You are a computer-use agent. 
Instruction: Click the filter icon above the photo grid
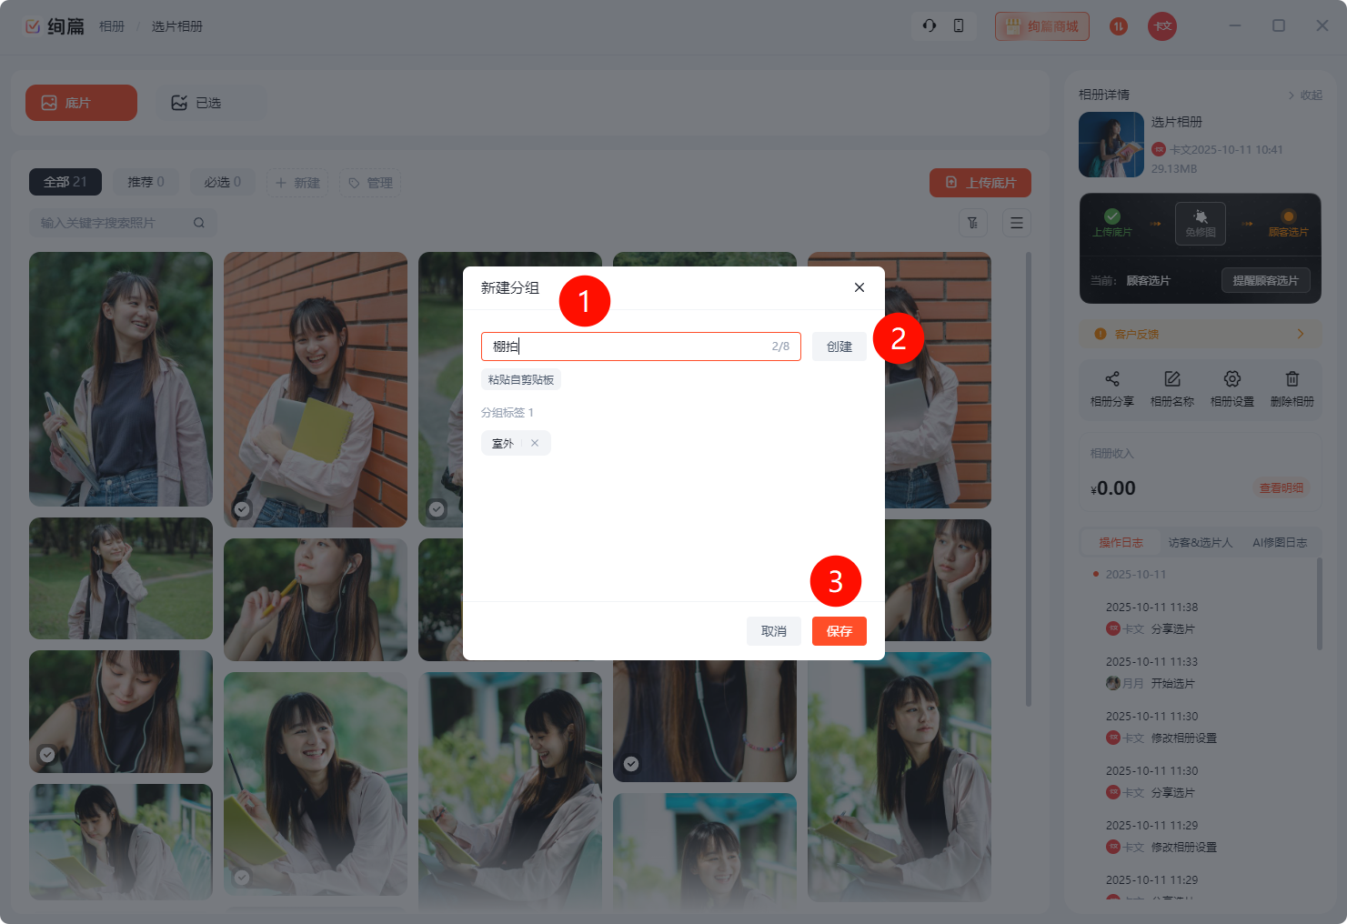pos(973,223)
